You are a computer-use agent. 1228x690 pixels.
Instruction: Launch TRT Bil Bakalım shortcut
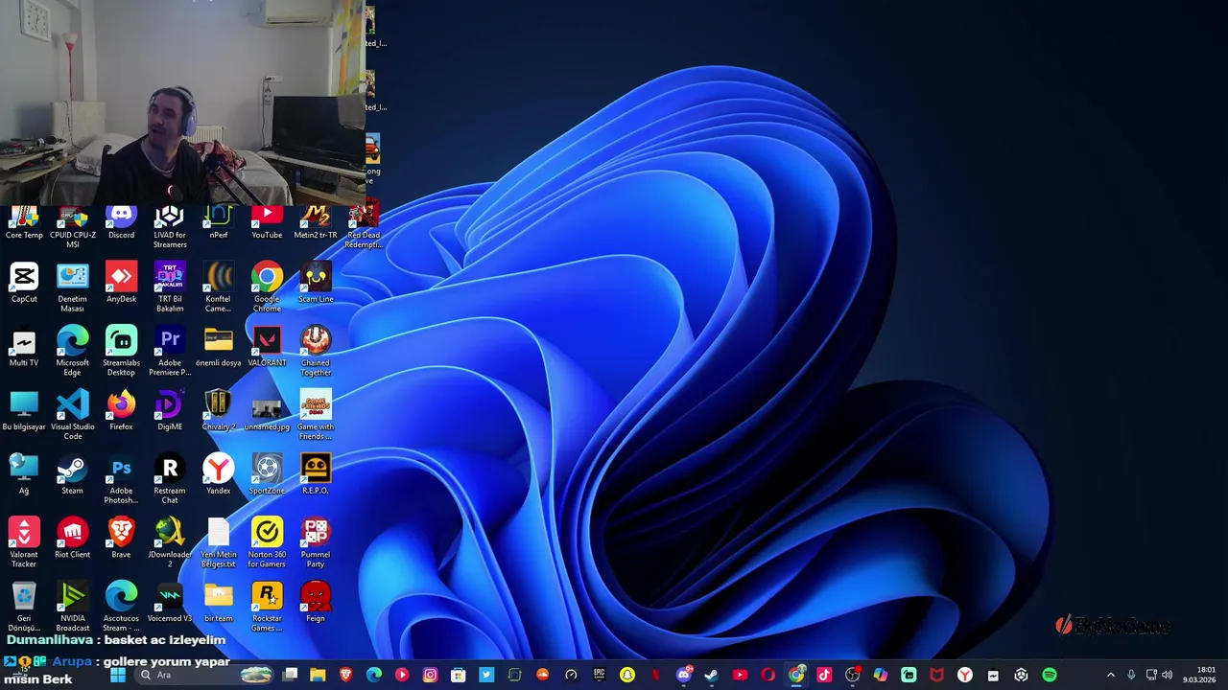pos(170,287)
